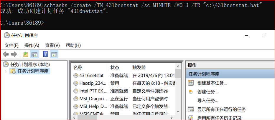Image resolution: width=275 pixels, height=120 pixels.
Task: Select the Haozip_234... task row
Action: [x=123, y=83]
